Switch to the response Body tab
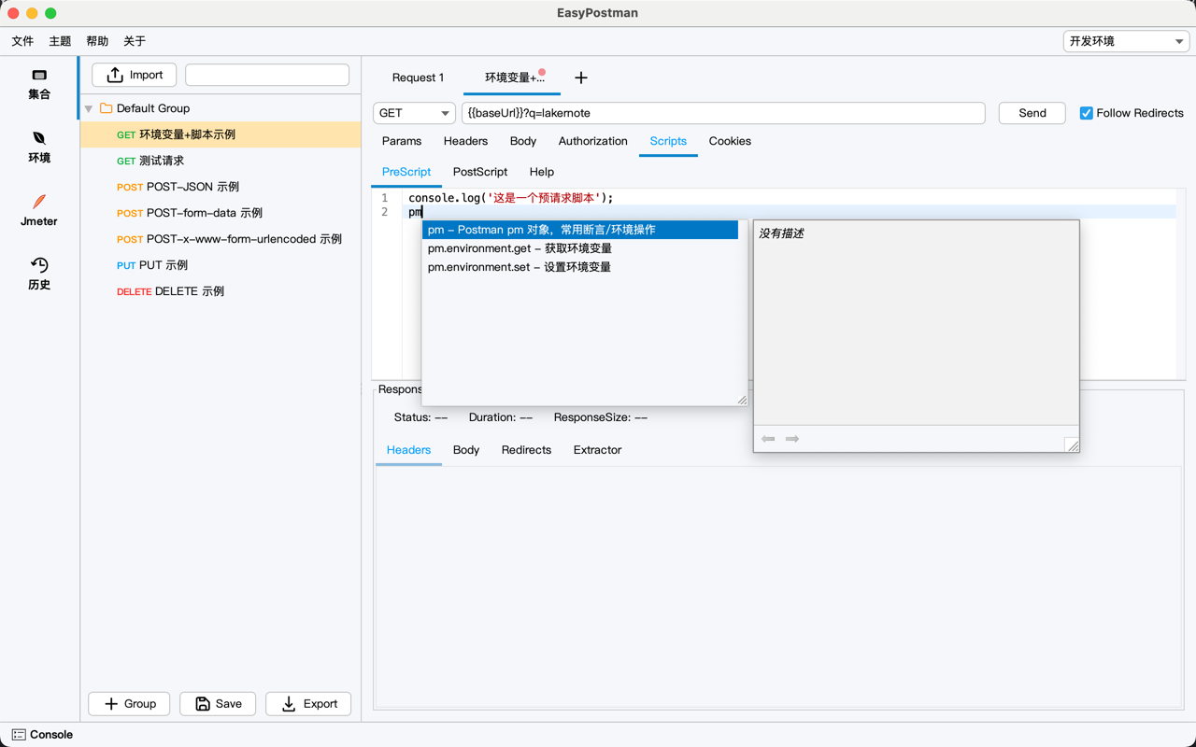1196x747 pixels. 466,450
